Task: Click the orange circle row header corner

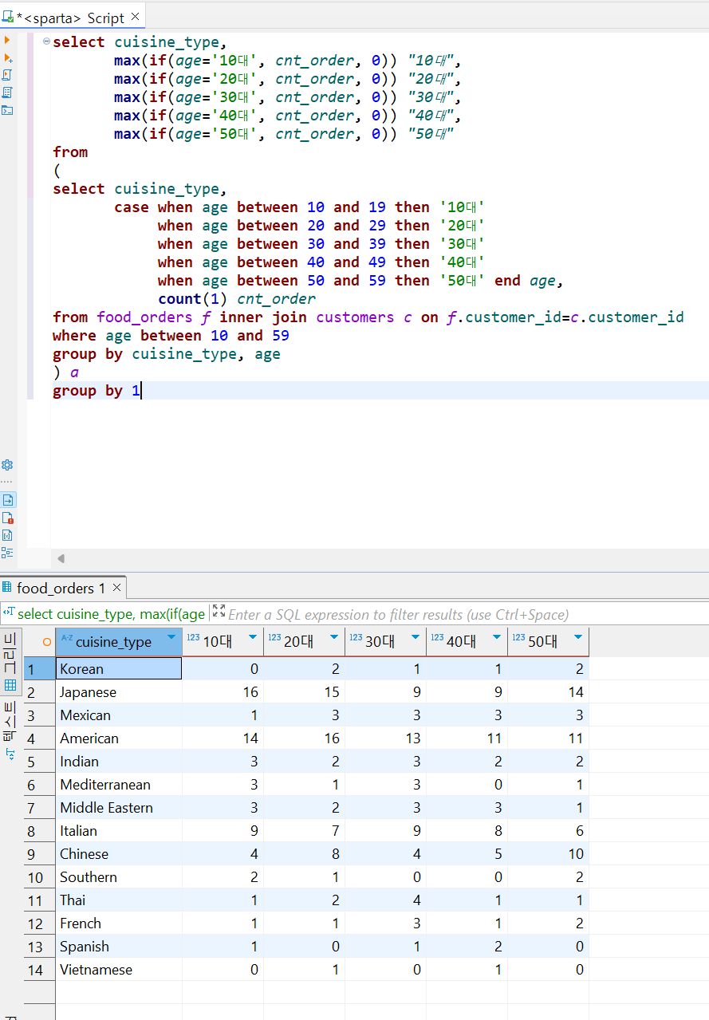Action: (47, 642)
